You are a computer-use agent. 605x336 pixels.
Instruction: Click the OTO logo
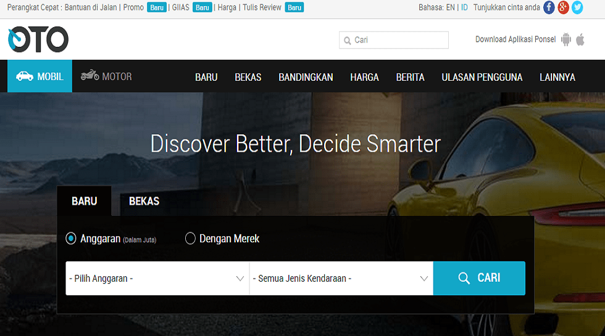click(38, 39)
